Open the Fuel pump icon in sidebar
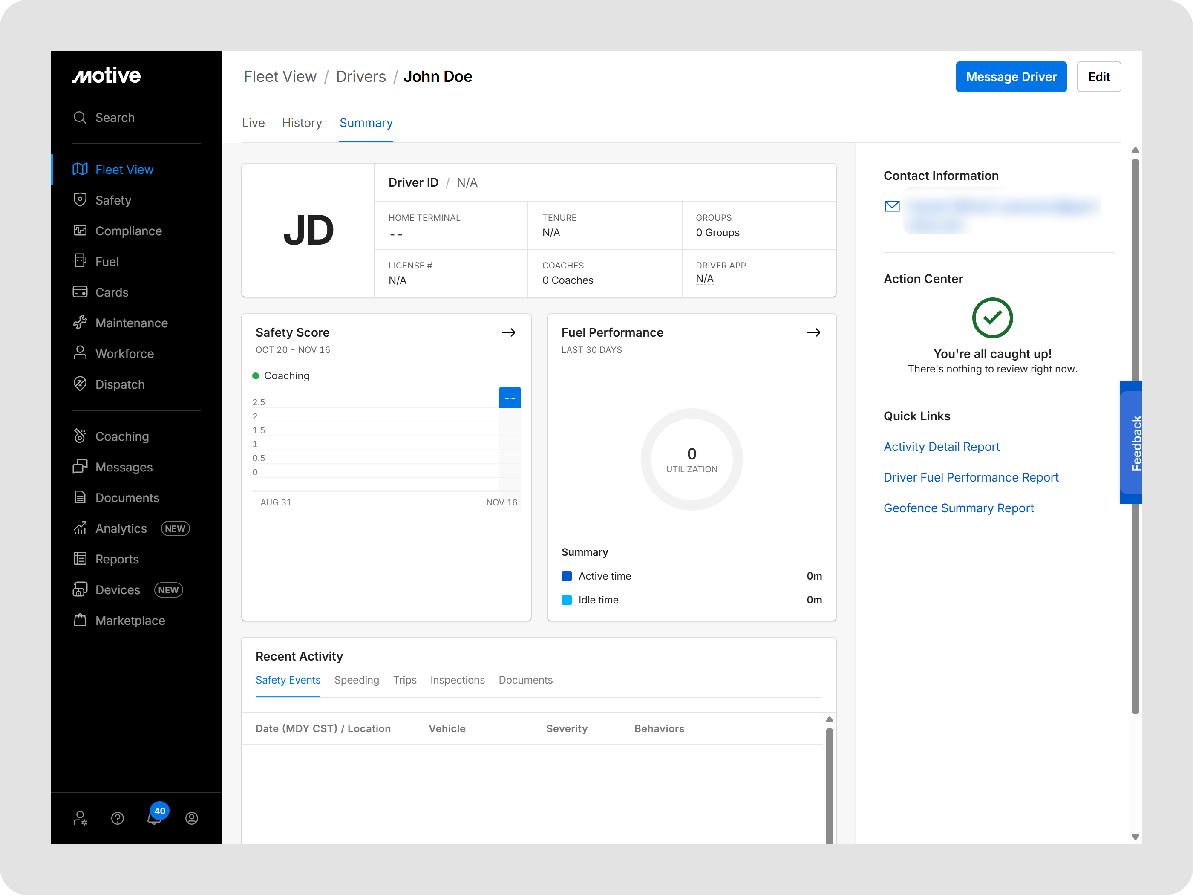 (x=80, y=261)
